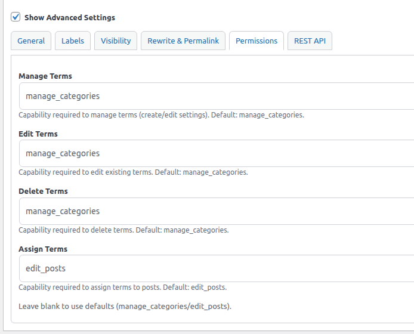The height and width of the screenshot is (334, 414).
Task: Select the Rewrite & Permalink tab
Action: click(183, 41)
